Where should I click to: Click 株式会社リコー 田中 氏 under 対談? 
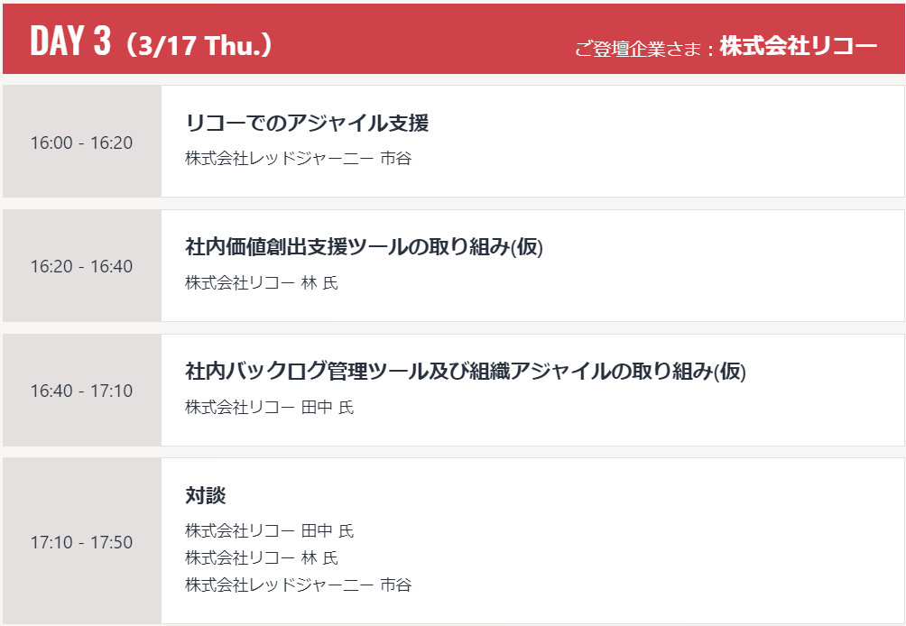pos(270,530)
